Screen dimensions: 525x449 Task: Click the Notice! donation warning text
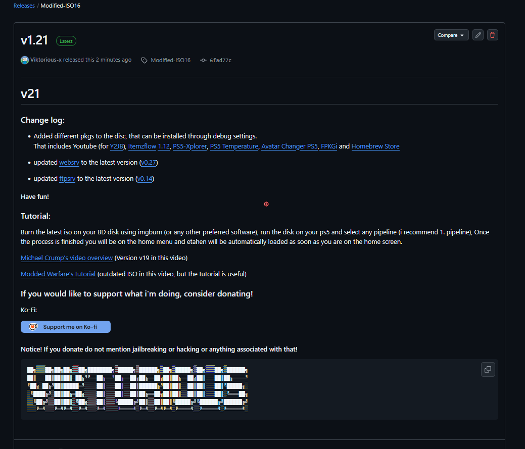(159, 350)
